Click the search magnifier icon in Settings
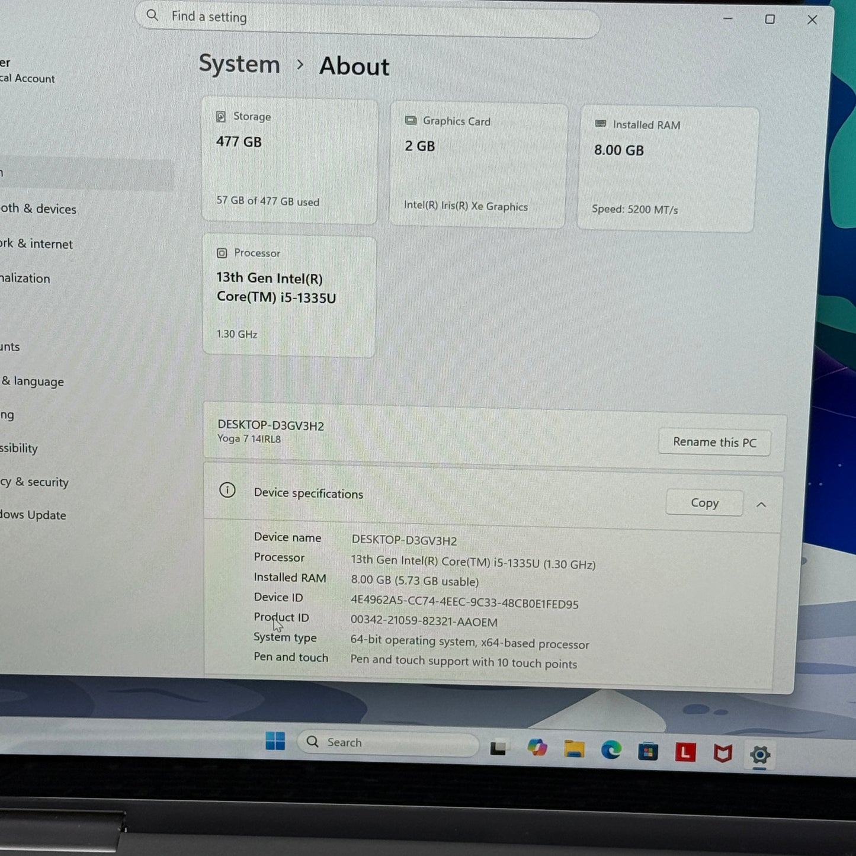The image size is (856, 856). pos(152,15)
